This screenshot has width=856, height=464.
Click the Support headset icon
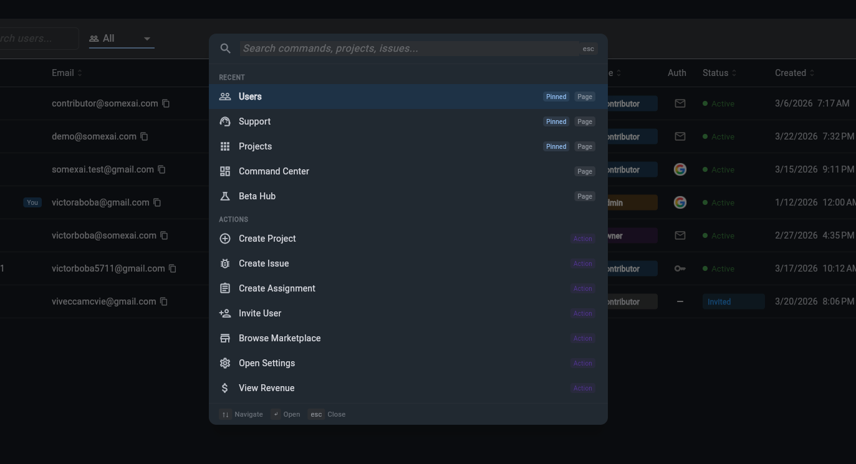(x=225, y=121)
